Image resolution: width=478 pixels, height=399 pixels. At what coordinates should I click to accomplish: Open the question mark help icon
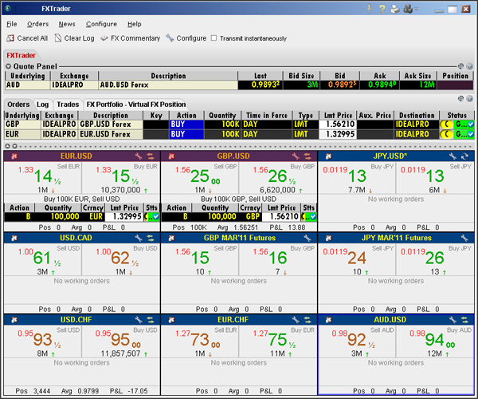(x=382, y=9)
